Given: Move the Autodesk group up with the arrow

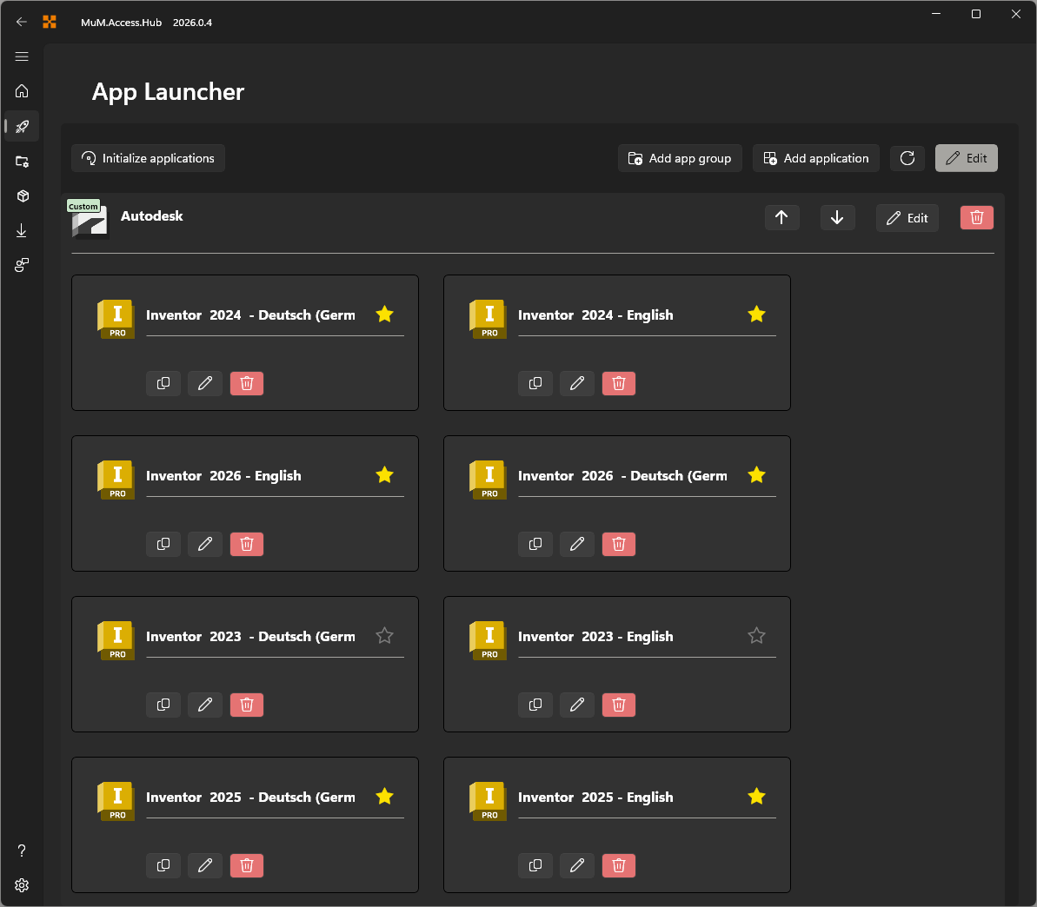Looking at the screenshot, I should tap(781, 217).
